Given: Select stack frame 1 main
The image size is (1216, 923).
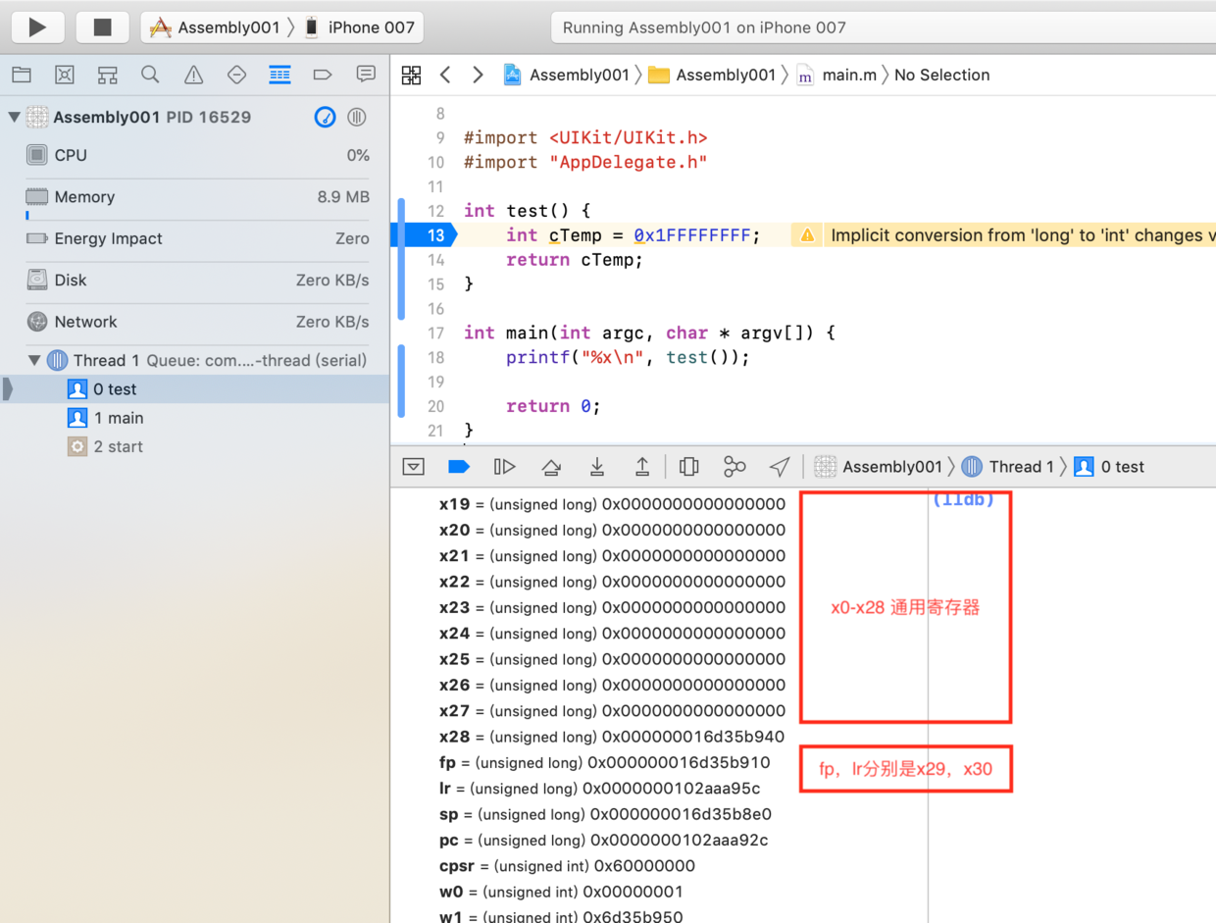Looking at the screenshot, I should pos(195,418).
